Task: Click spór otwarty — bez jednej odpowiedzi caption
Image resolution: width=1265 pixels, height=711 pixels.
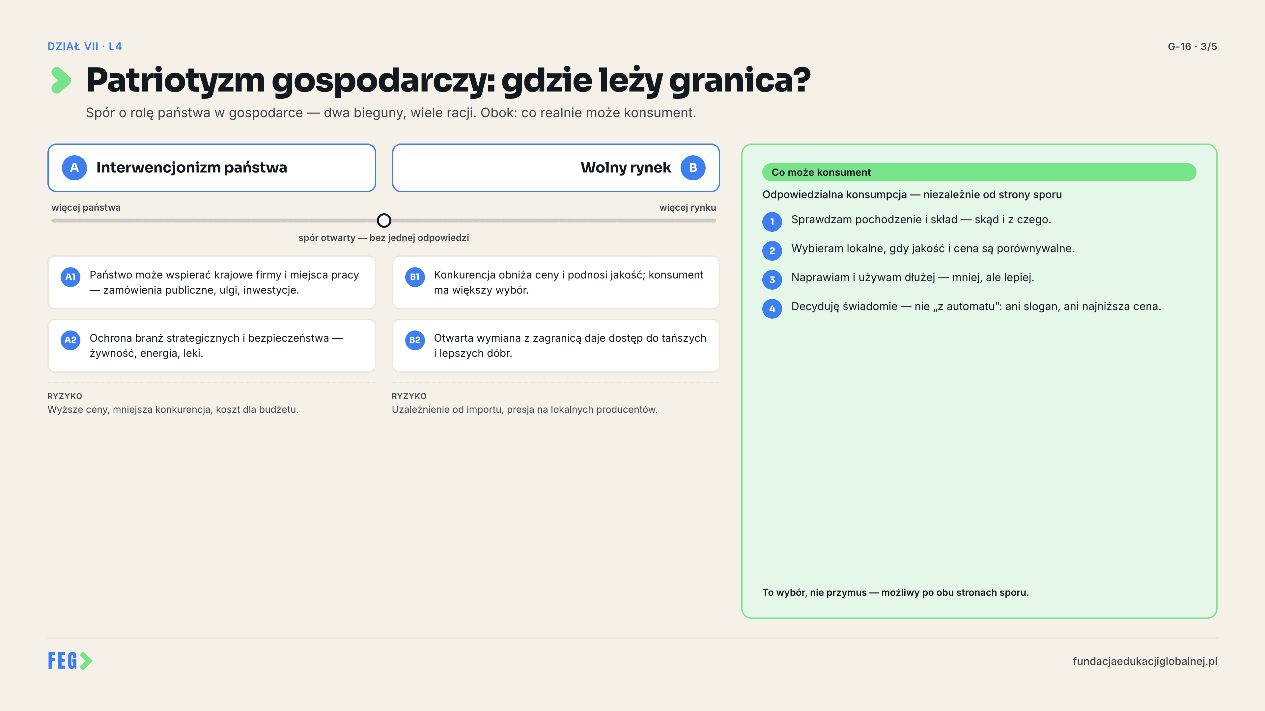Action: pyautogui.click(x=384, y=238)
